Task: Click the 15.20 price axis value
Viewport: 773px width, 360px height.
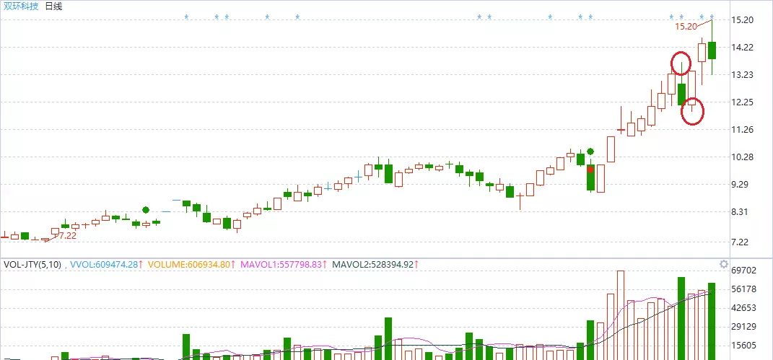Action: click(x=743, y=20)
